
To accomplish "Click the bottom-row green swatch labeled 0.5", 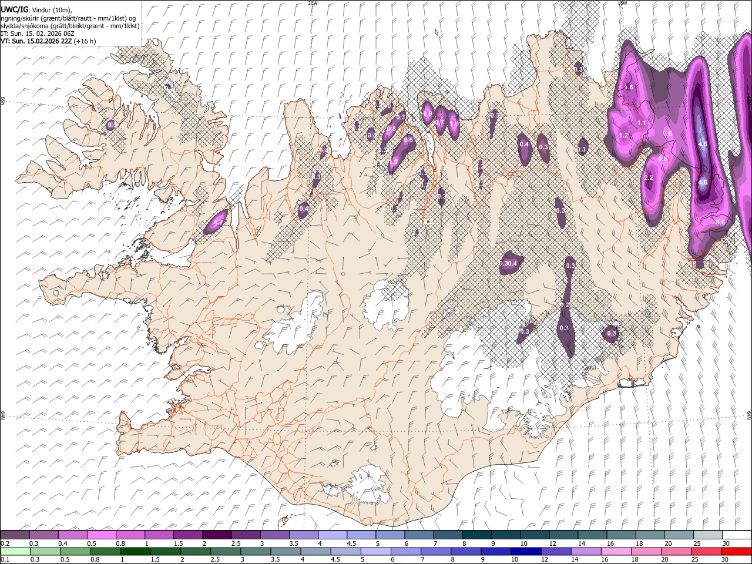I will [x=76, y=551].
